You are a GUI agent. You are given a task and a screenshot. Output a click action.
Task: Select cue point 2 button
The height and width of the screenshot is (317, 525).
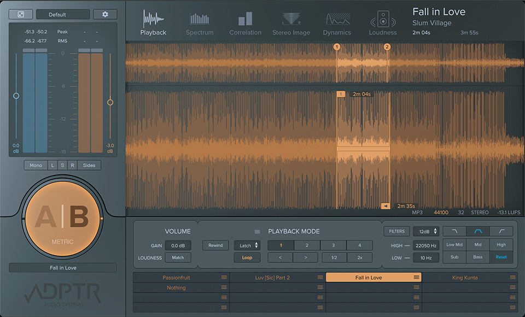point(307,245)
